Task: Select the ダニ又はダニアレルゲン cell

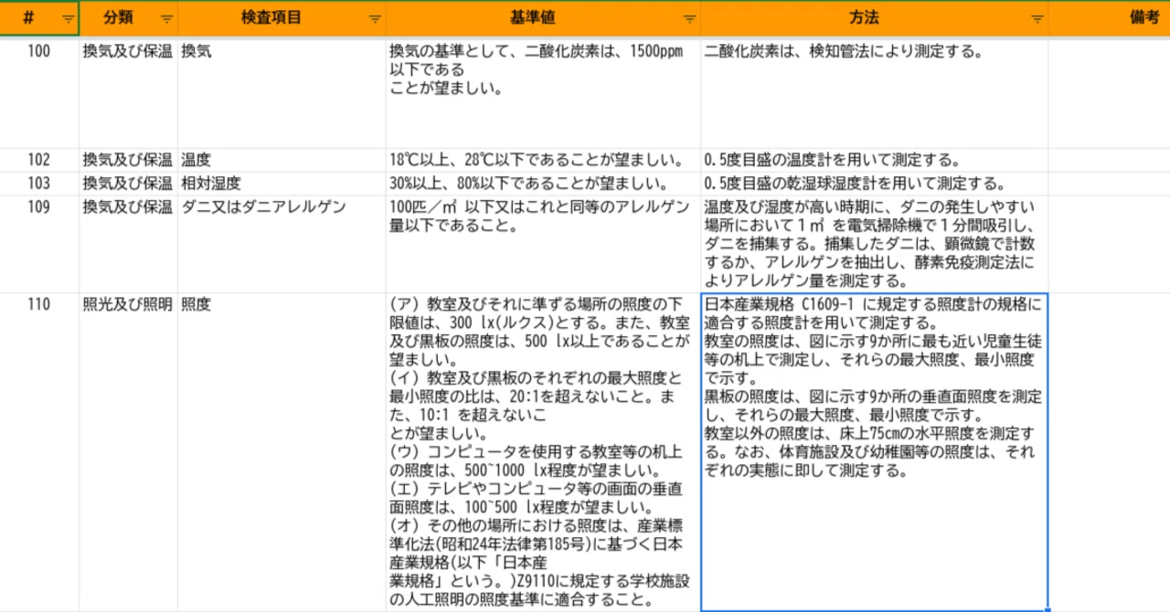Action: [x=282, y=244]
